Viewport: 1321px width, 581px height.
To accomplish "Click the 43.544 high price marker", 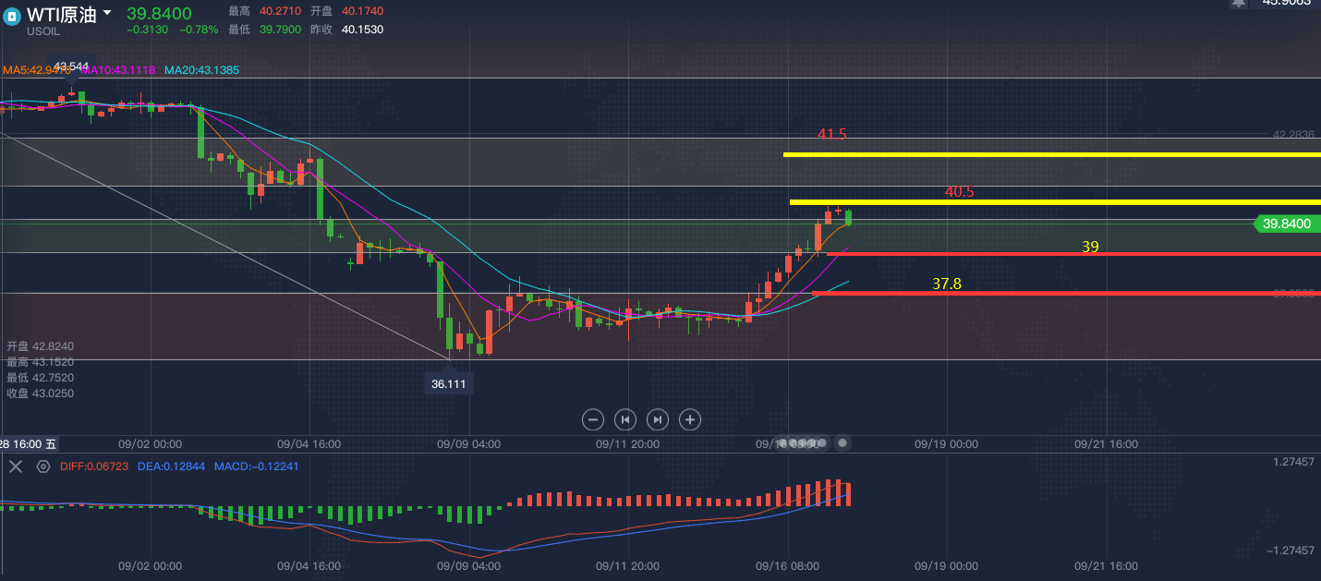I will [71, 67].
